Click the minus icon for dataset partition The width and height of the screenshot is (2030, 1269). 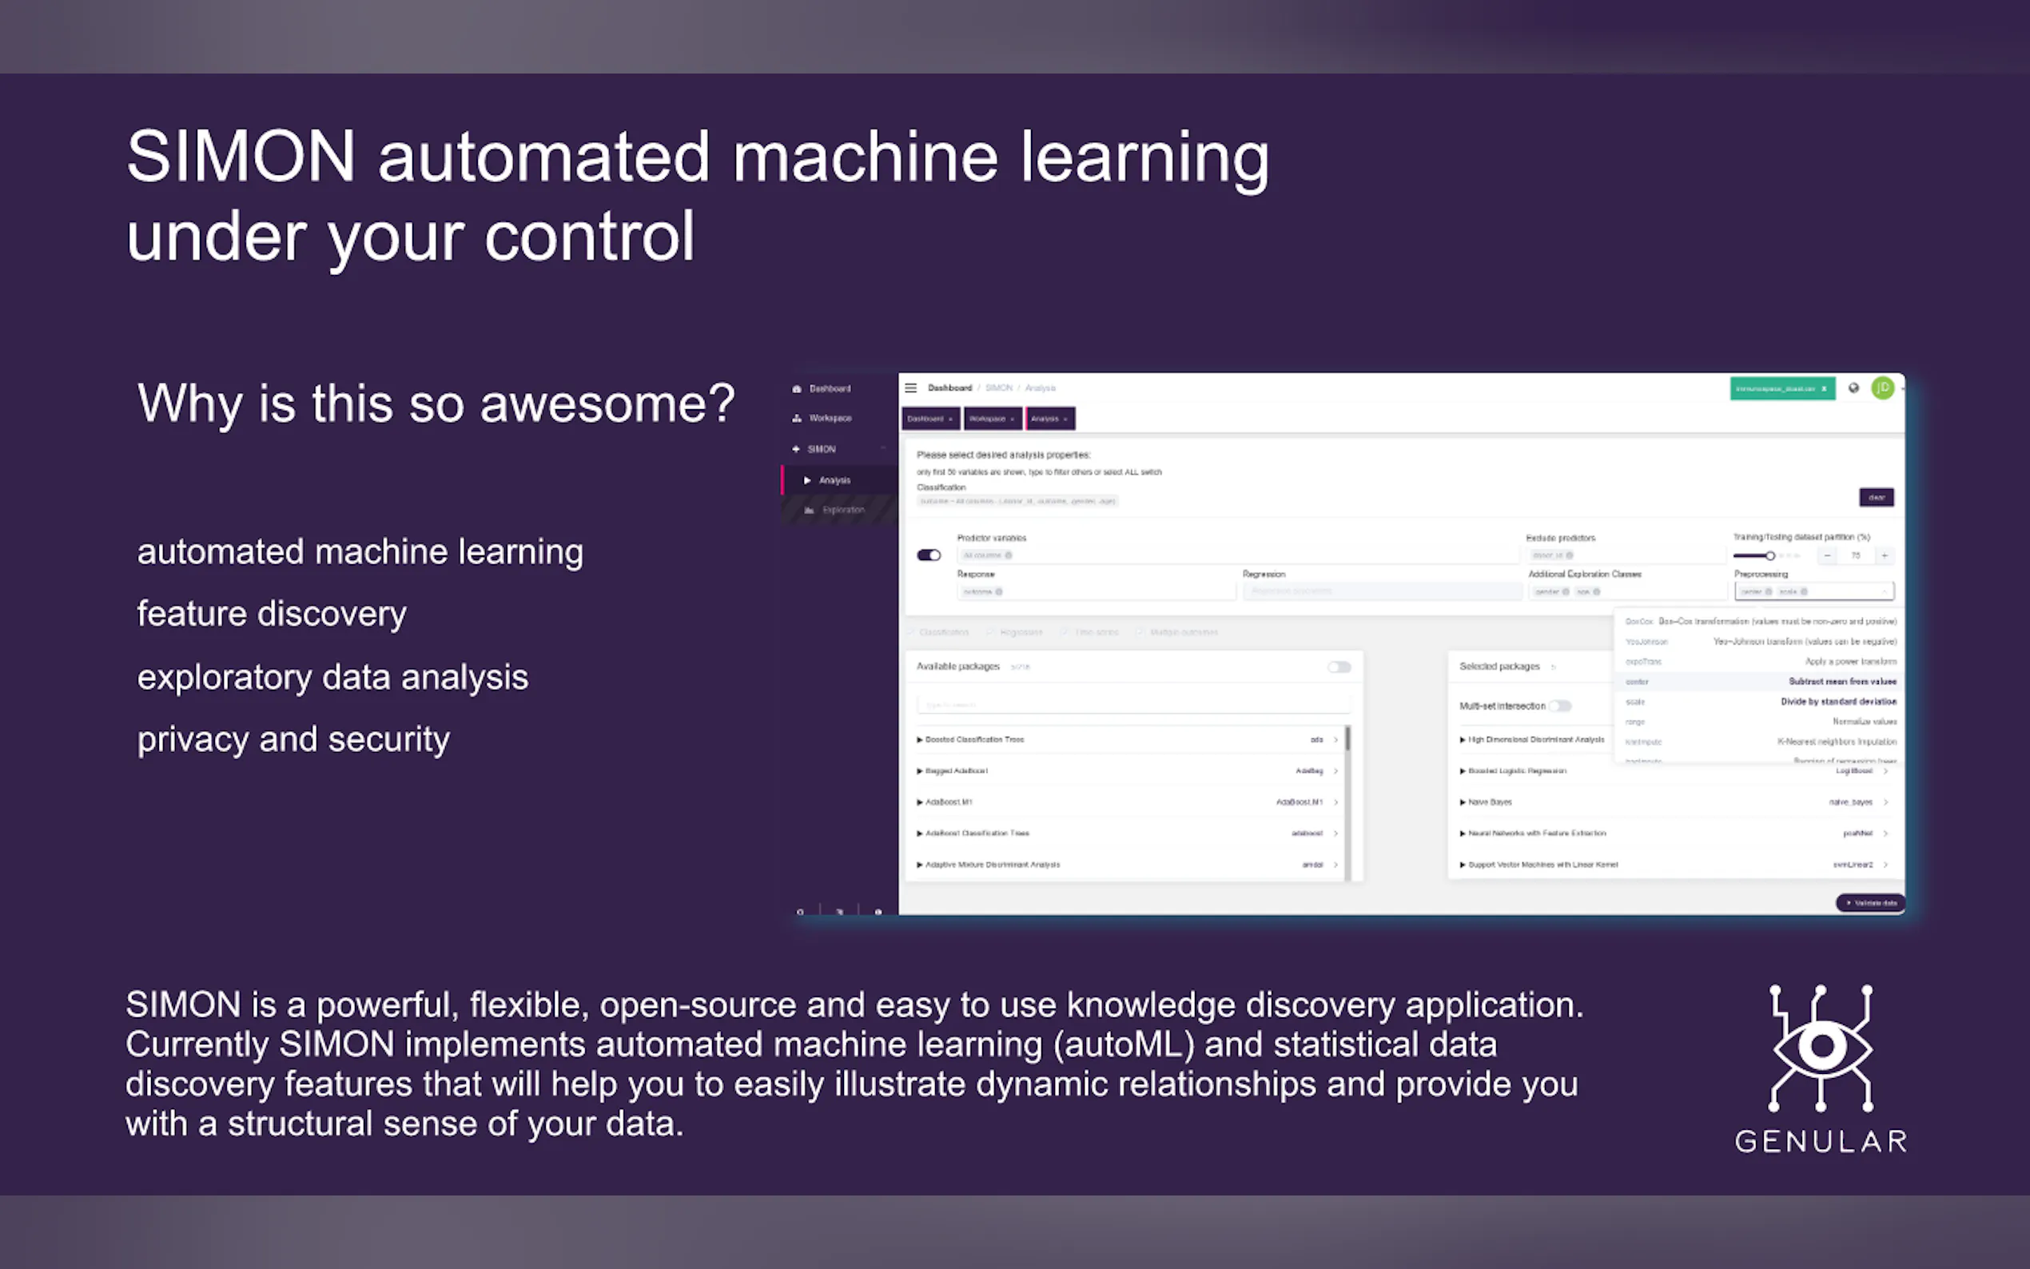(x=1827, y=555)
